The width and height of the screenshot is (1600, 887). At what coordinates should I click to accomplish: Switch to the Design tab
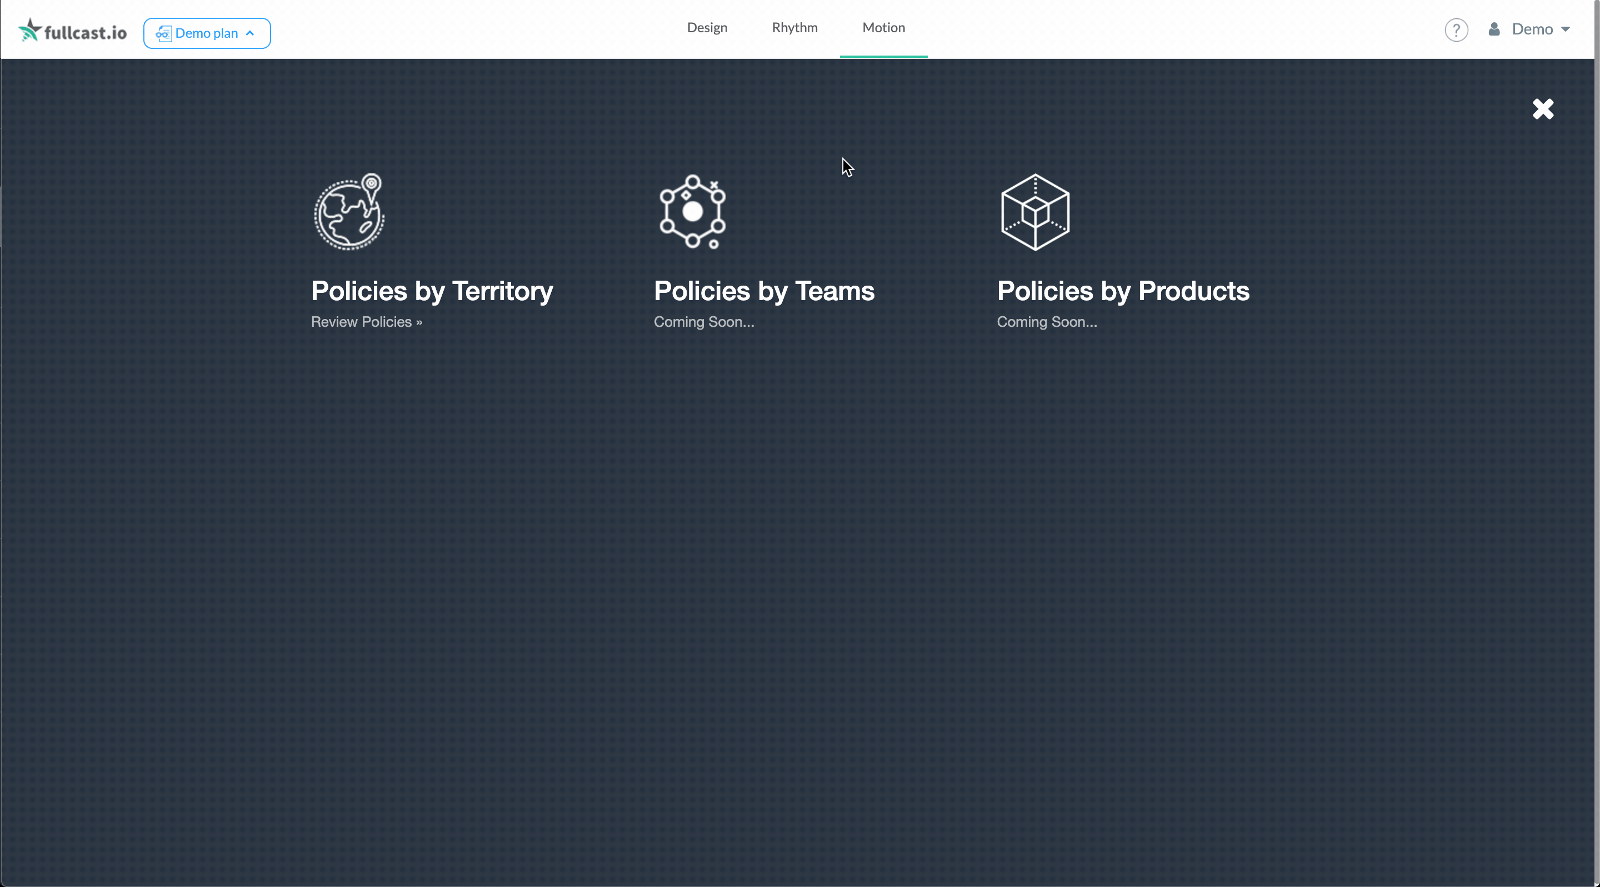pos(707,27)
